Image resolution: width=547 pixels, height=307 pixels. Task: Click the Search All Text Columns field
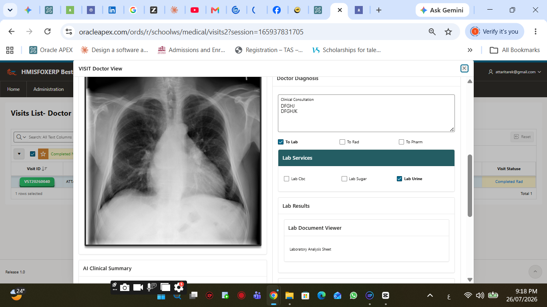50,137
